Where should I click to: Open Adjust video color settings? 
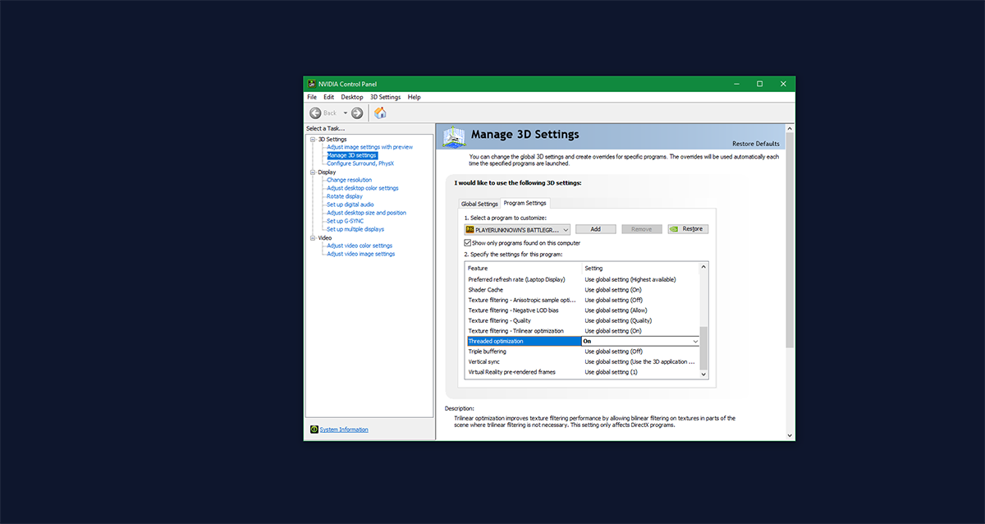pyautogui.click(x=360, y=246)
